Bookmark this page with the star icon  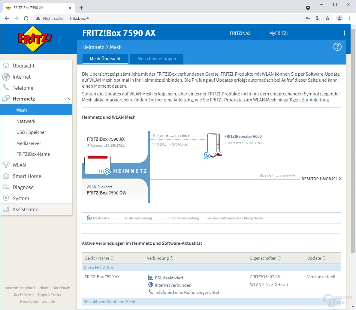tap(327, 18)
